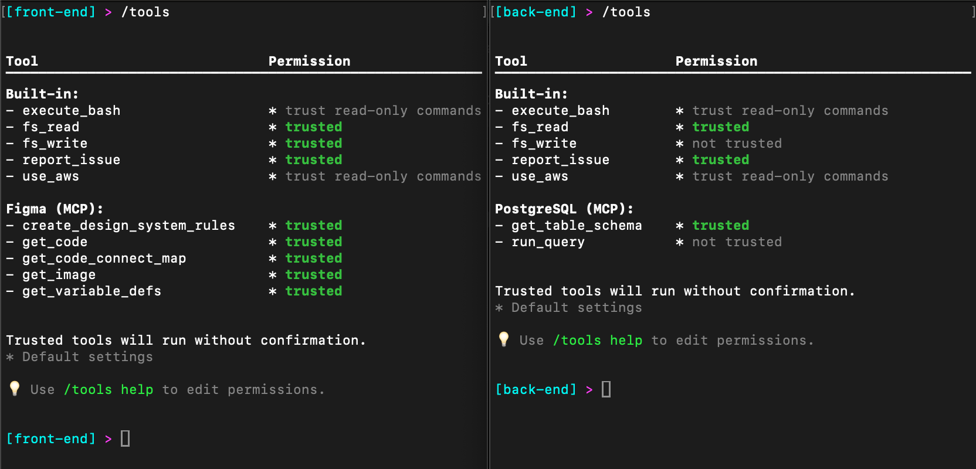Click the Permission column header in the back-end pane

click(716, 62)
